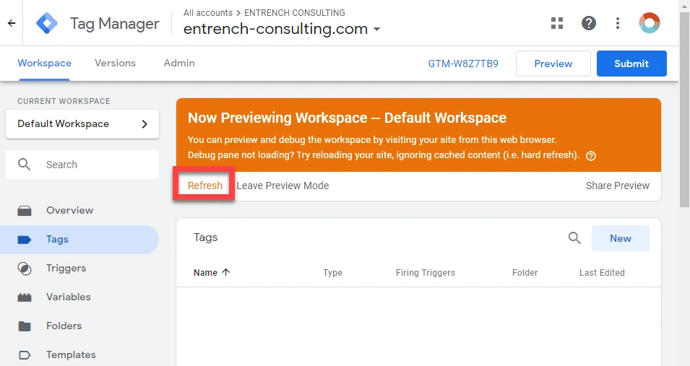Screen dimensions: 690x366
Task: Click the Tags label icon in sidebar
Action: (24, 240)
